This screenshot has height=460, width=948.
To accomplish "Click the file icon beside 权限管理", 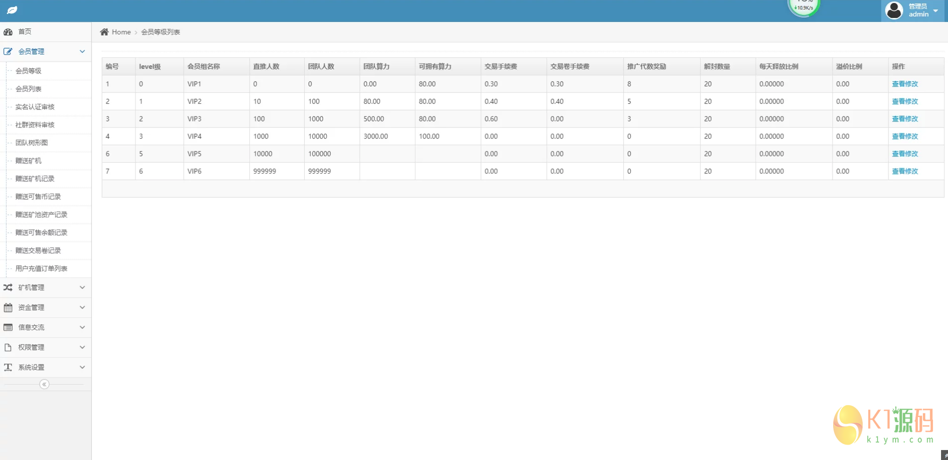I will (8, 348).
